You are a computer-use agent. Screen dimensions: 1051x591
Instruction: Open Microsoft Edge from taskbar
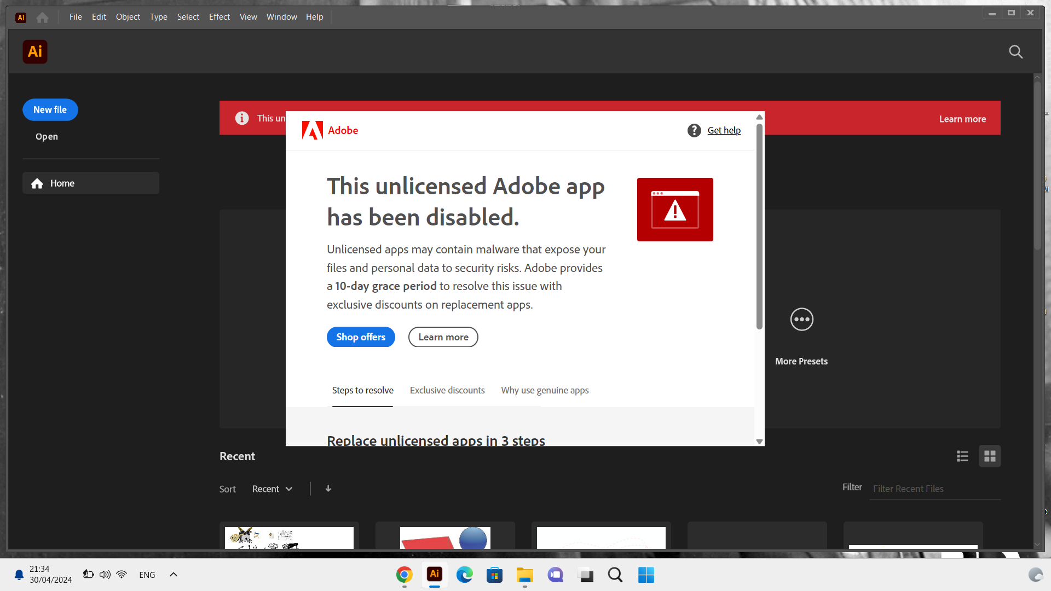click(x=465, y=575)
